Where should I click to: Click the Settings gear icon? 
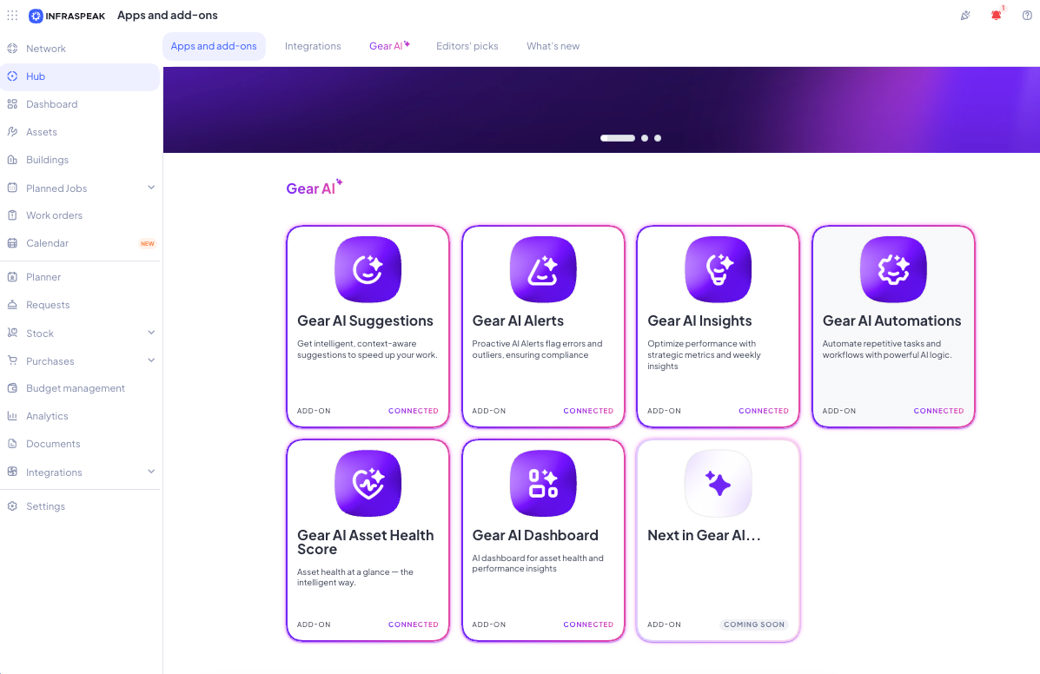[x=12, y=506]
